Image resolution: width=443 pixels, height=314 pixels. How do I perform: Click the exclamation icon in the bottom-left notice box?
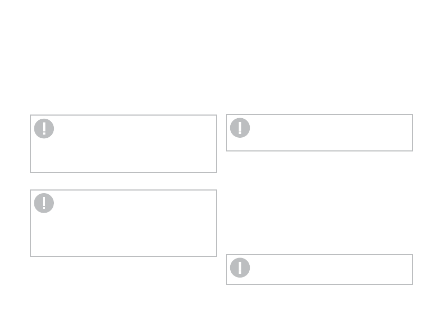pos(44,203)
